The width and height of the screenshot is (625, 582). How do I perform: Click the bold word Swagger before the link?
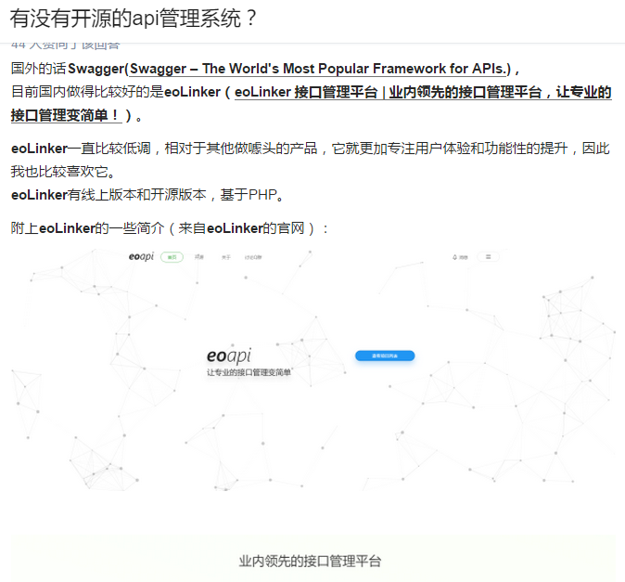coord(96,69)
